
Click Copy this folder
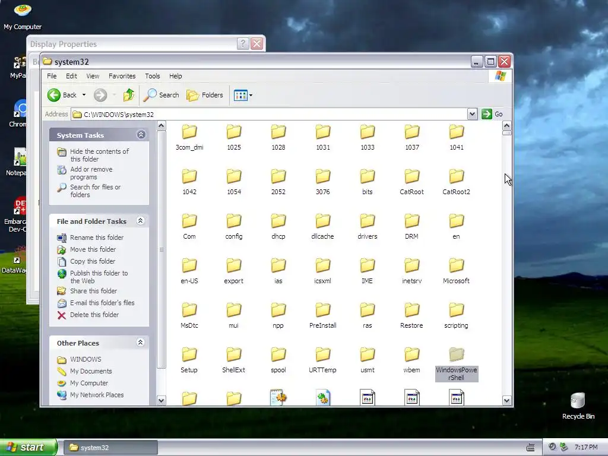click(92, 261)
